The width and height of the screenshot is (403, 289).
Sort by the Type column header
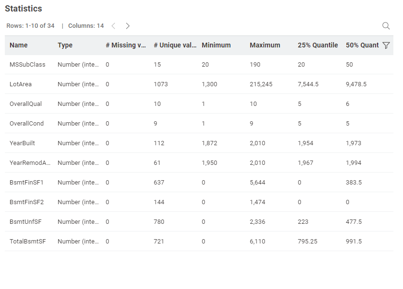(65, 45)
